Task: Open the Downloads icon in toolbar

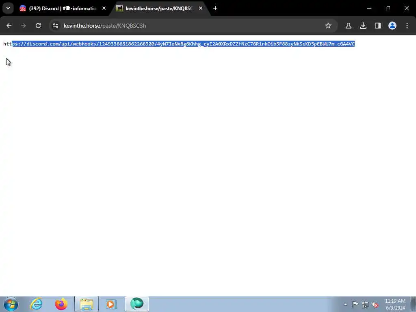Action: click(x=363, y=26)
